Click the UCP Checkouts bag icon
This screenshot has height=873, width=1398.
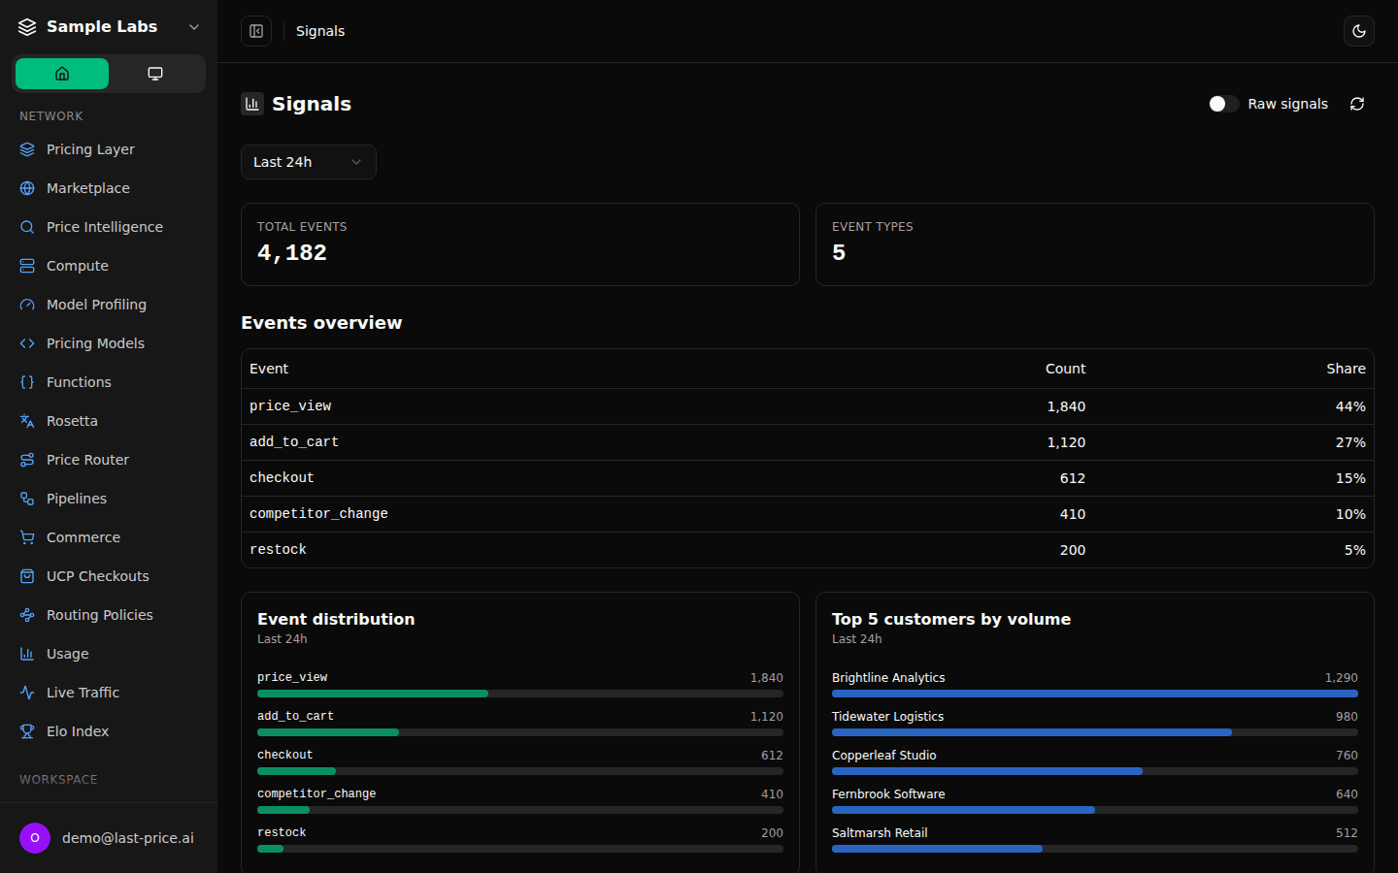click(x=27, y=576)
